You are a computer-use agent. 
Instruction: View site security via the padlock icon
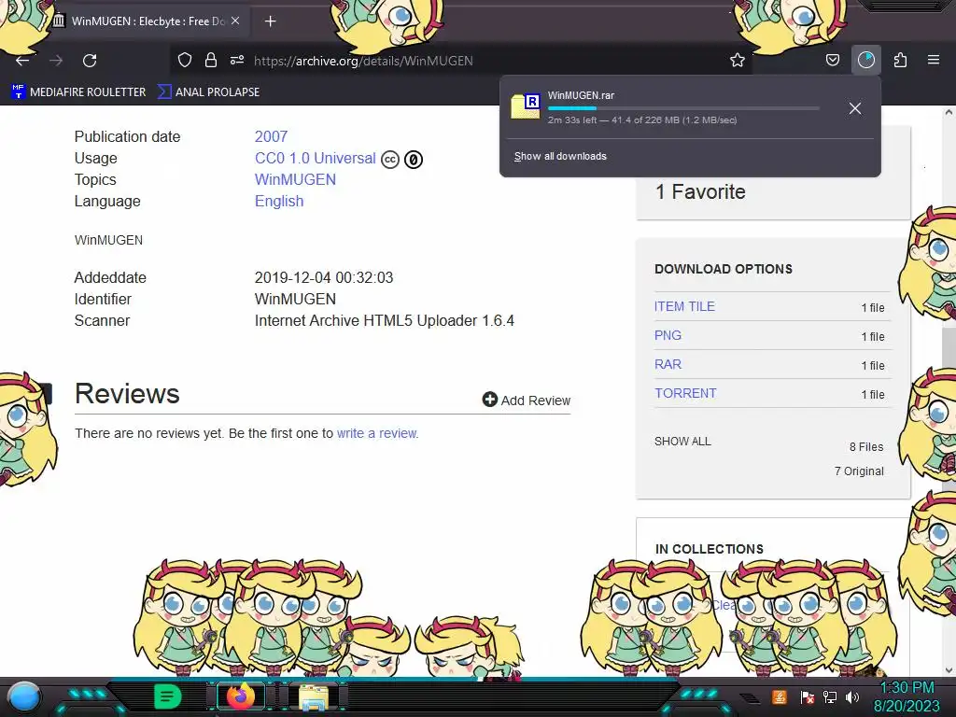click(211, 60)
